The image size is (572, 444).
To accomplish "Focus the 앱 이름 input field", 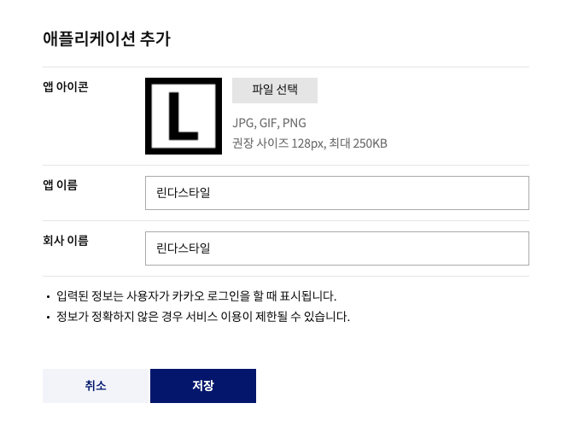I will [x=336, y=193].
